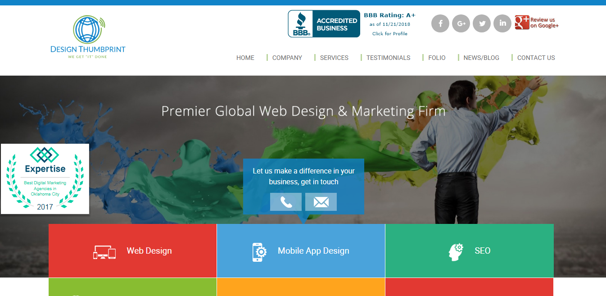Select the blue Mobile App Design tile
Image resolution: width=606 pixels, height=296 pixels.
tap(301, 250)
